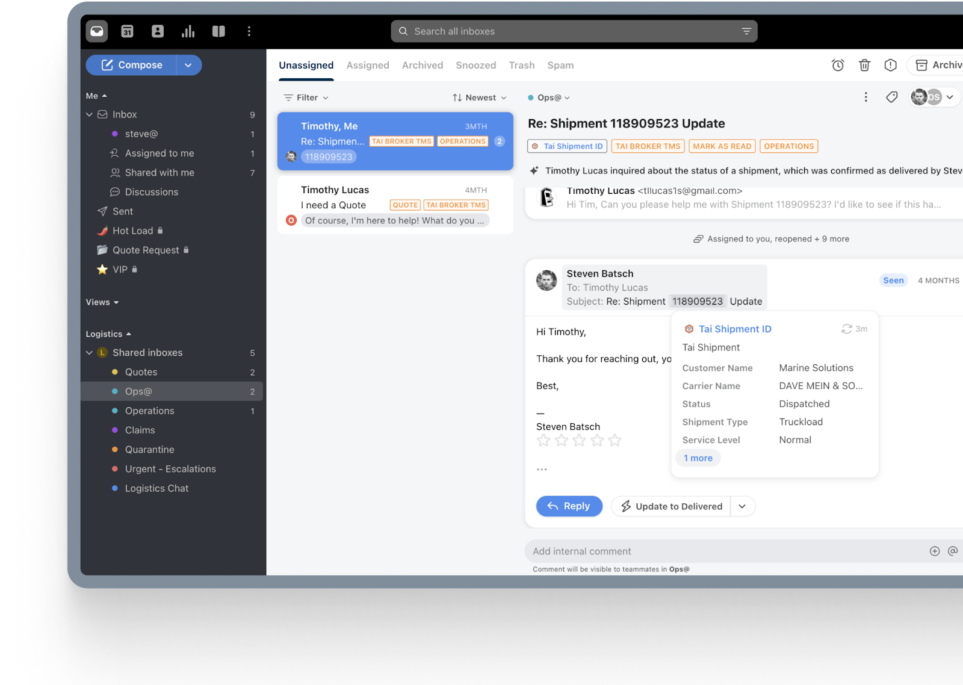This screenshot has height=685, width=963.
Task: Change the Newest sort order dropdown
Action: tap(480, 98)
